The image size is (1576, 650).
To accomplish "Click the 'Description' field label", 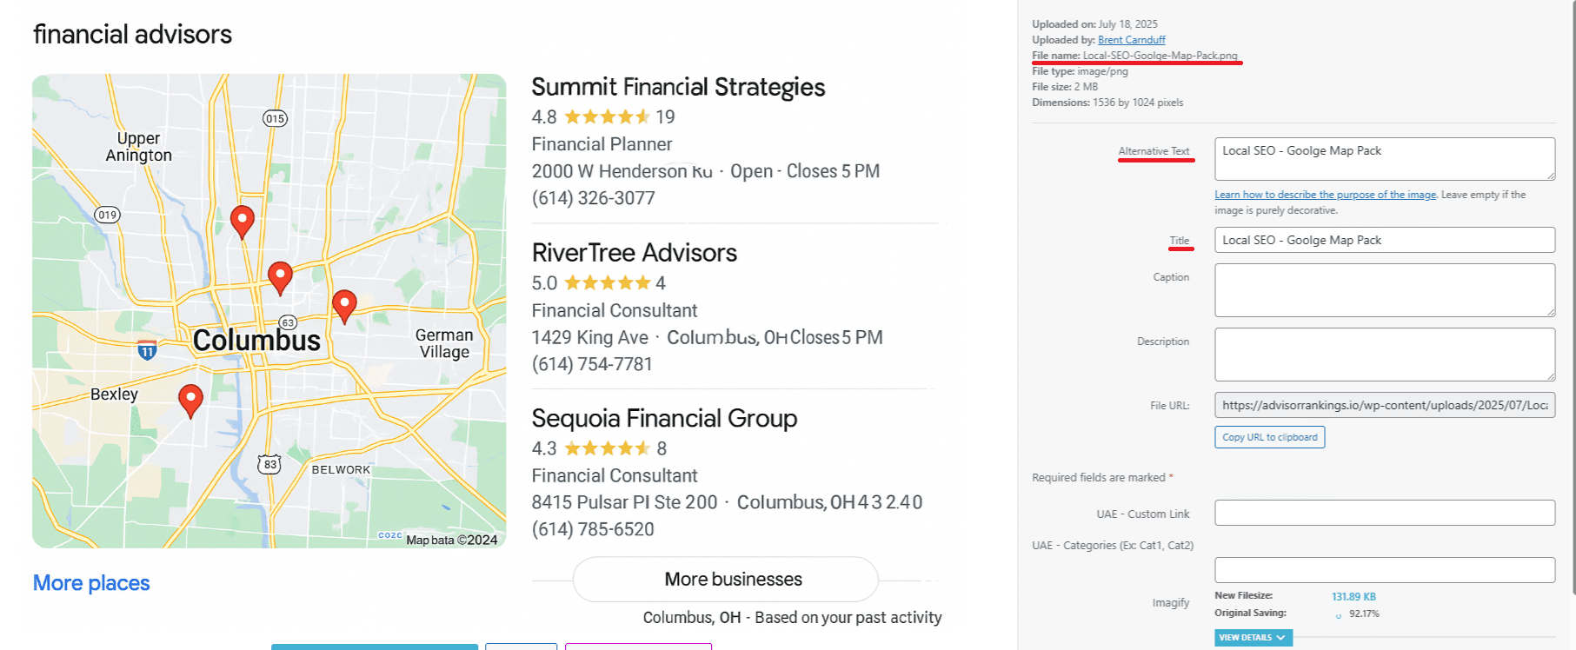I will pos(1163,342).
